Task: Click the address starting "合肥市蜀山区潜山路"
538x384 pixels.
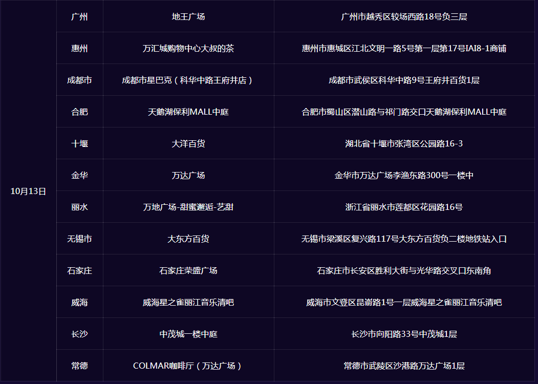Action: 404,112
